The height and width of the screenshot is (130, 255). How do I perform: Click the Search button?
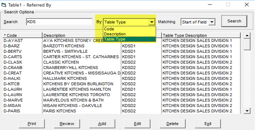234,21
